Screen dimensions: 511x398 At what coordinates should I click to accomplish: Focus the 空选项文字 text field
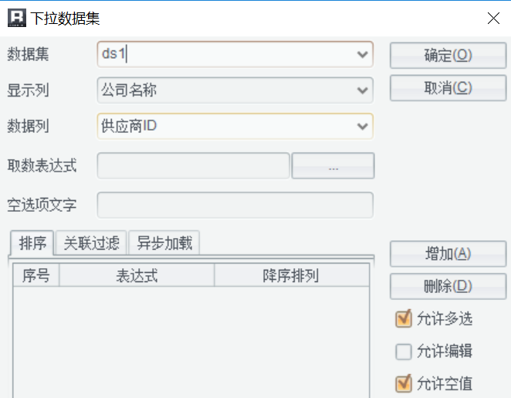[235, 206]
